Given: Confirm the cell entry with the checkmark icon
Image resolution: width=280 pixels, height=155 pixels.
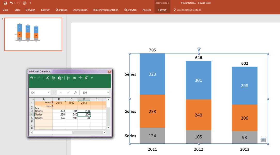Looking at the screenshot, I should pos(68,92).
